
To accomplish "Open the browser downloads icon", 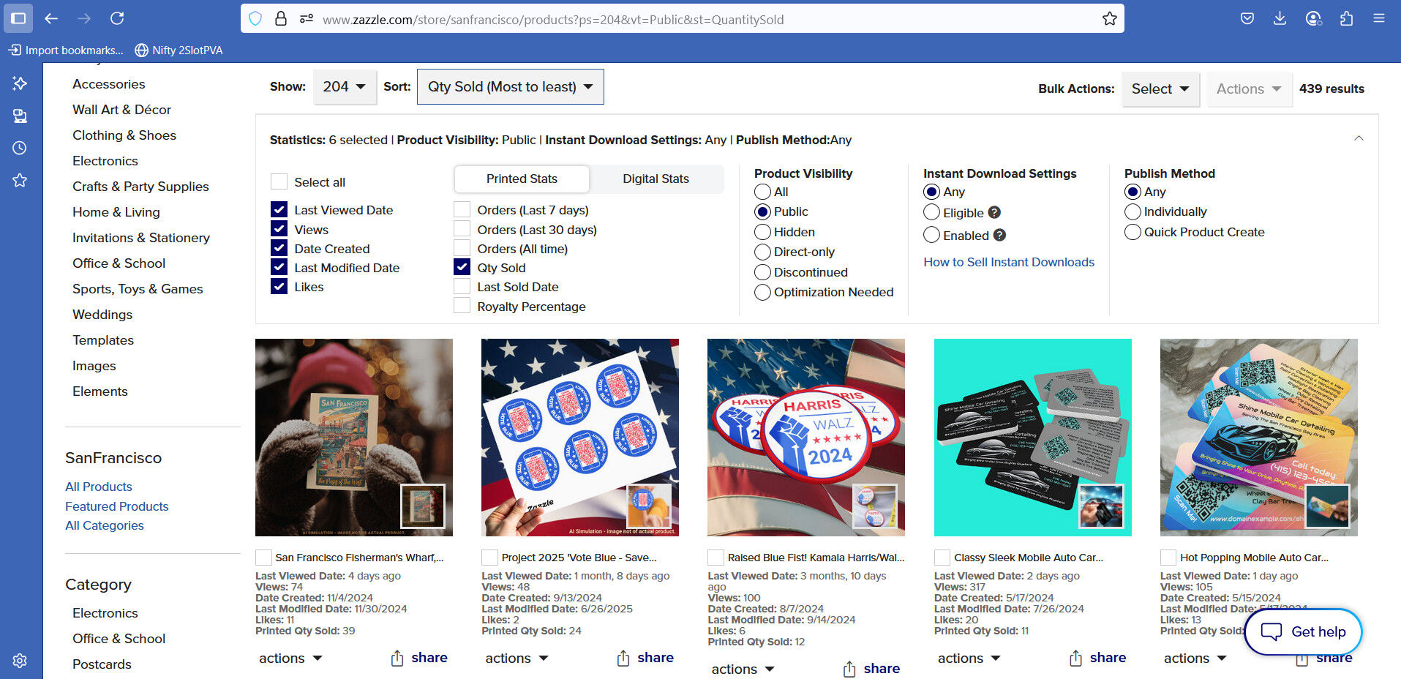I will [1280, 18].
